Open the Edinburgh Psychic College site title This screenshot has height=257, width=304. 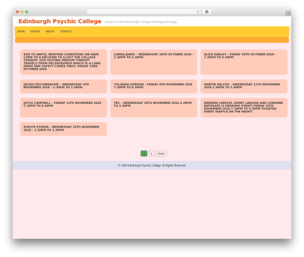[60, 21]
